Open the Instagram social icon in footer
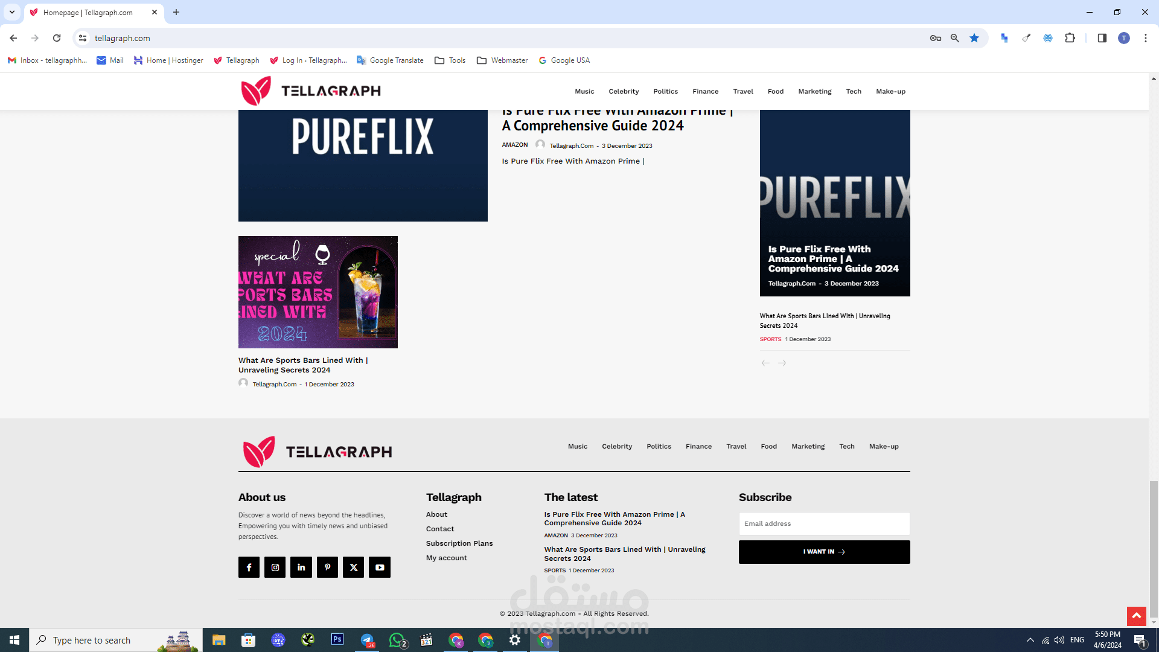 pos(275,567)
